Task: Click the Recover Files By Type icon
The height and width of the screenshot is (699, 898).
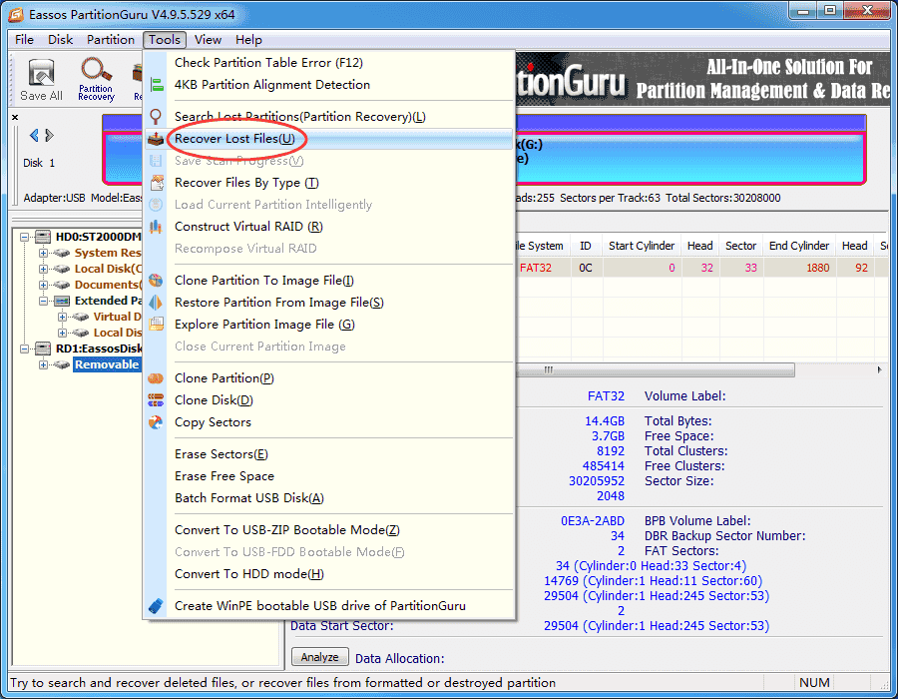Action: [x=156, y=183]
